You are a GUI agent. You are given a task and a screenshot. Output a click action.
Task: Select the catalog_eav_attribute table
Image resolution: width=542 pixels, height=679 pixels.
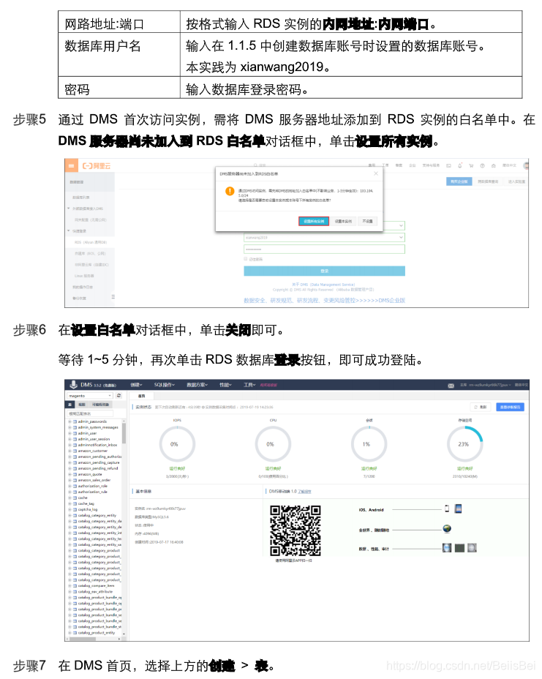tap(95, 591)
